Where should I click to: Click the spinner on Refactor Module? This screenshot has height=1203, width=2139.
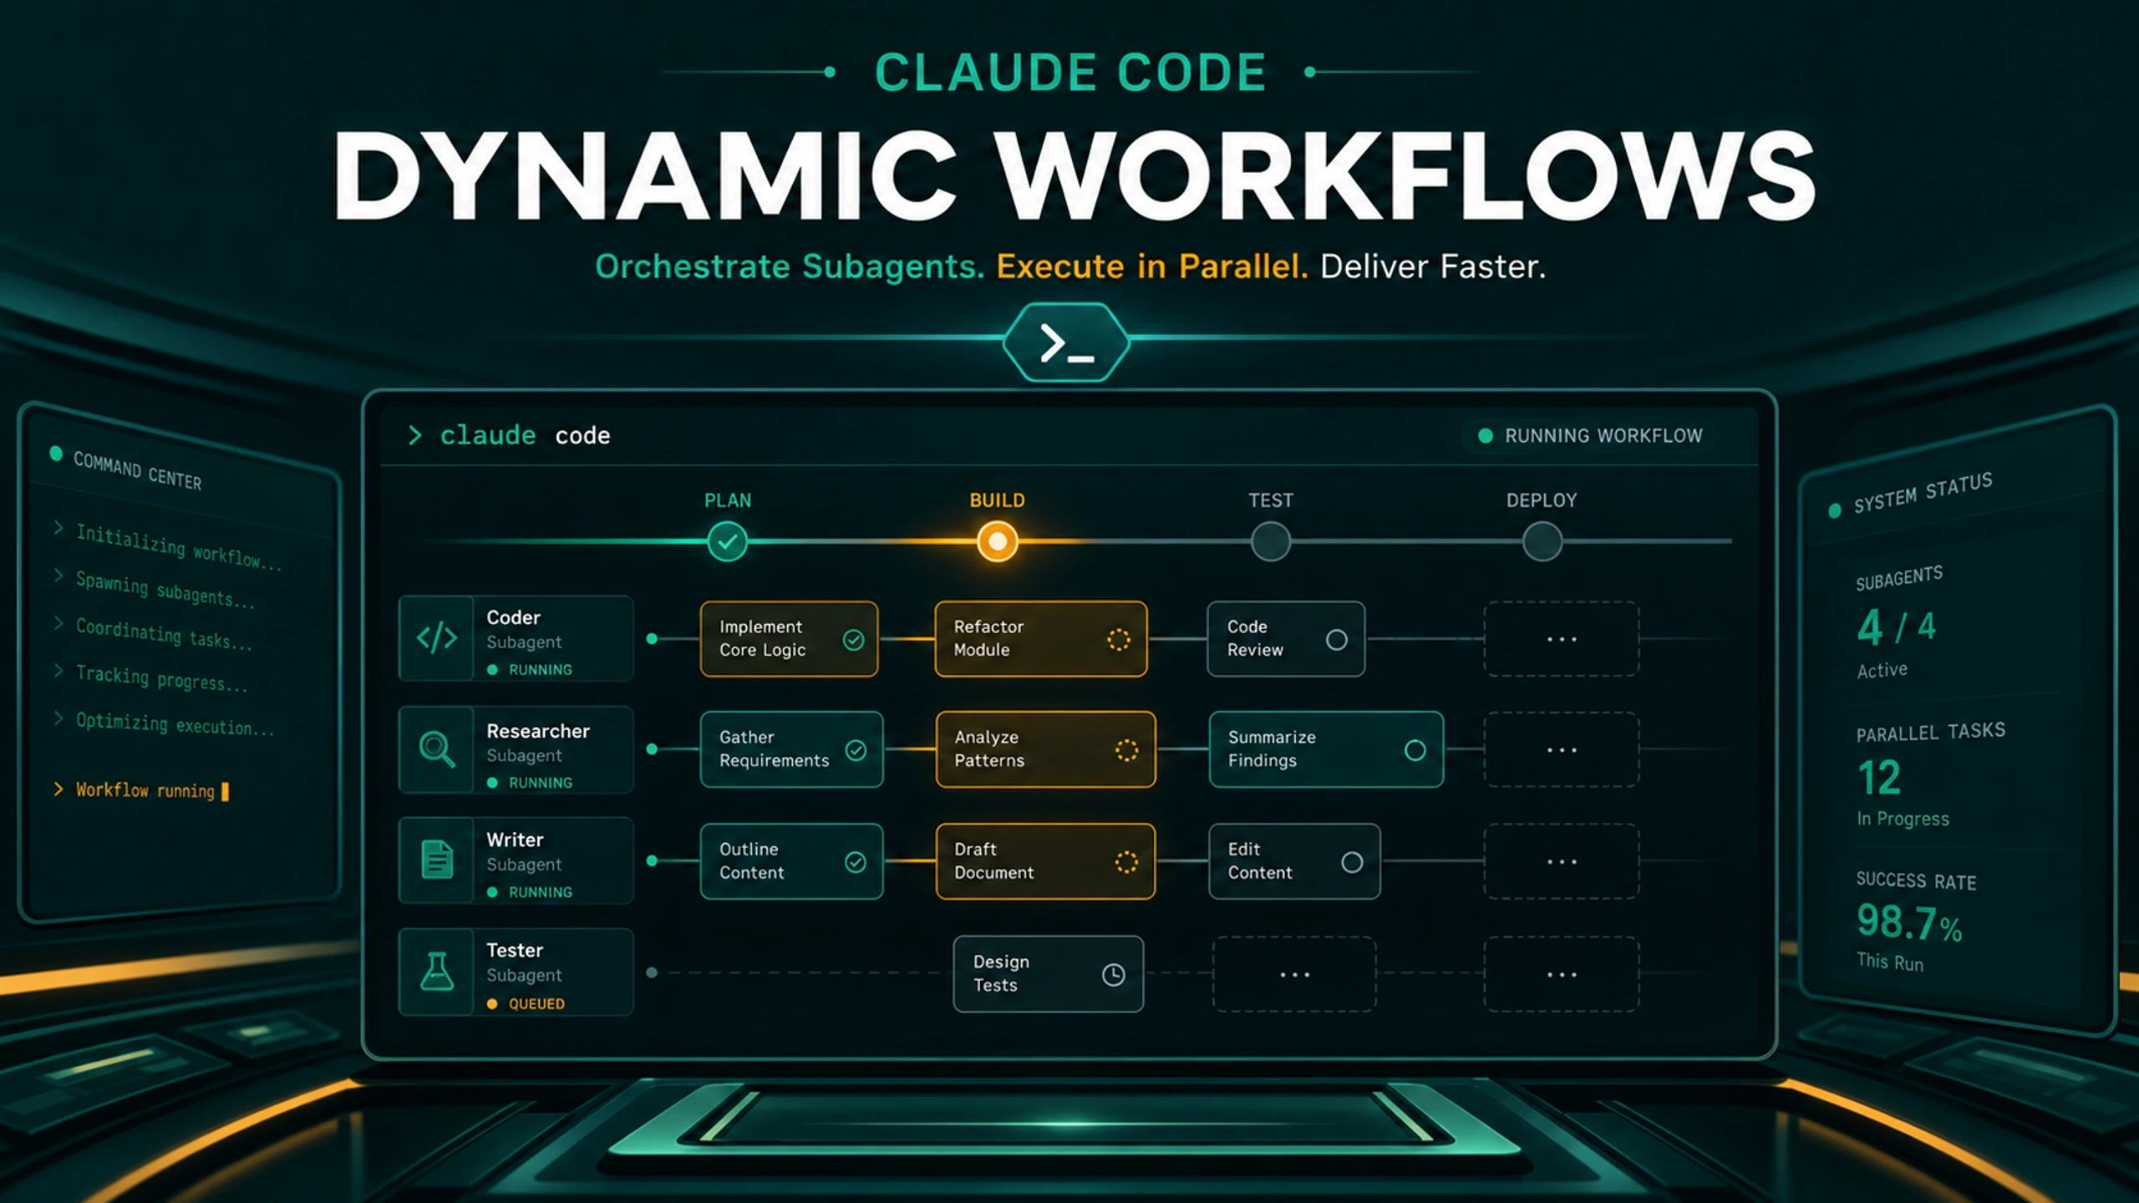tap(1119, 640)
